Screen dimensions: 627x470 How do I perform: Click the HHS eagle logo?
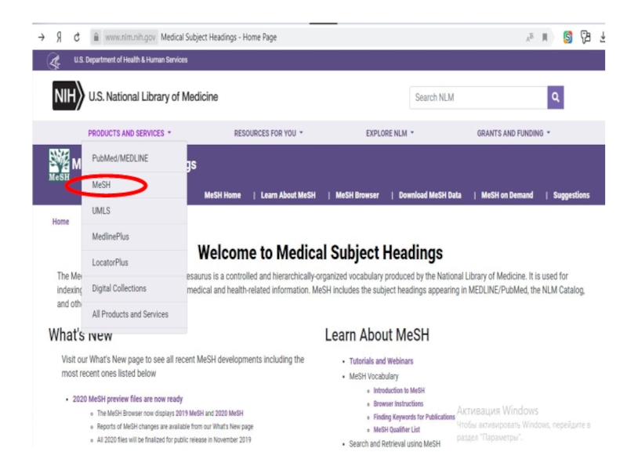click(x=55, y=61)
